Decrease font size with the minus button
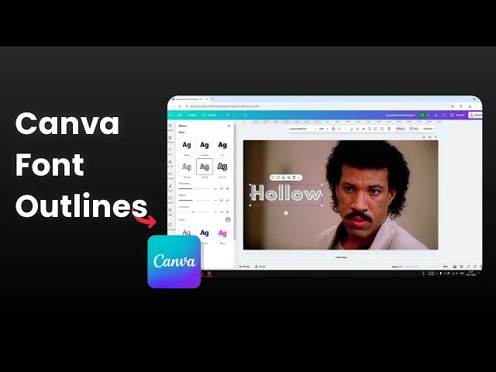This screenshot has width=496, height=372. tap(315, 129)
